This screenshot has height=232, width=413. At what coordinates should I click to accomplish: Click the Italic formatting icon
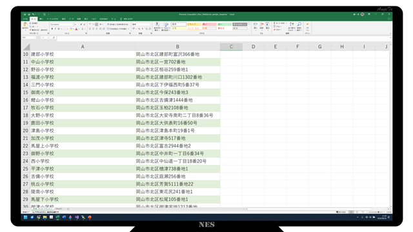[55, 29]
